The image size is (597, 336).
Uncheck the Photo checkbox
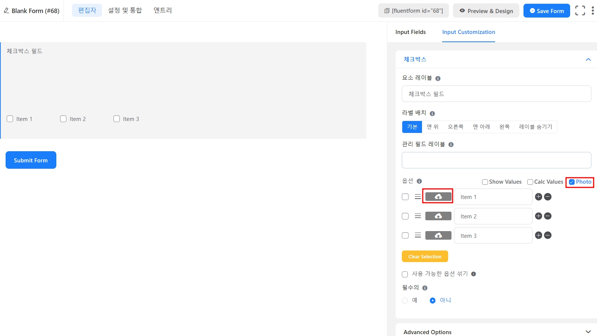click(x=572, y=182)
